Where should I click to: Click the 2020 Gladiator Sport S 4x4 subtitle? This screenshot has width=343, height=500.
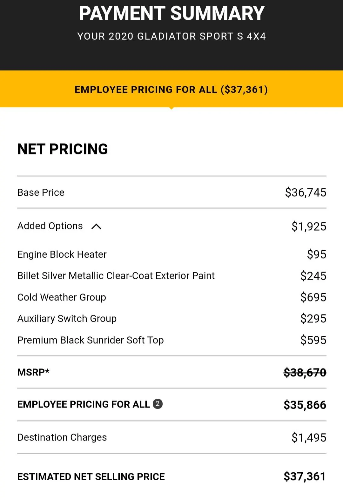click(x=171, y=36)
